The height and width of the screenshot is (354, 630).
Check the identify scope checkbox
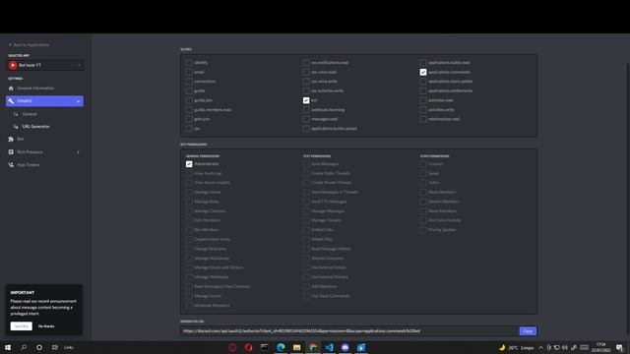pyautogui.click(x=189, y=63)
